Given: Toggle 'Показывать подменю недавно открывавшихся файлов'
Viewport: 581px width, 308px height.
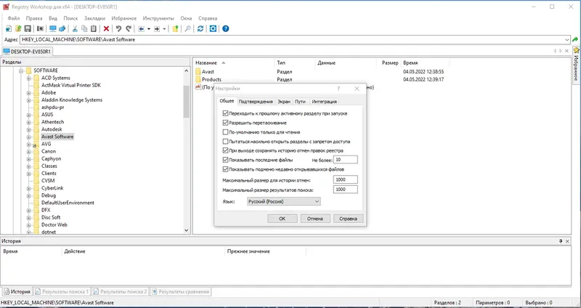Looking at the screenshot, I should tap(225, 169).
